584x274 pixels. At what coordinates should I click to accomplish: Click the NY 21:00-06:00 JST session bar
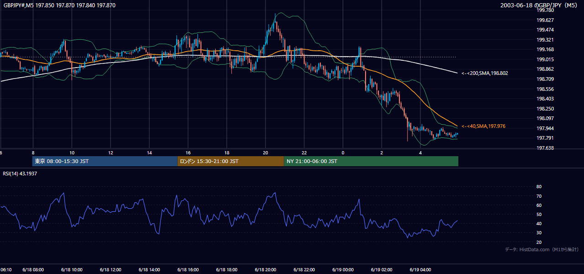[x=371, y=161]
